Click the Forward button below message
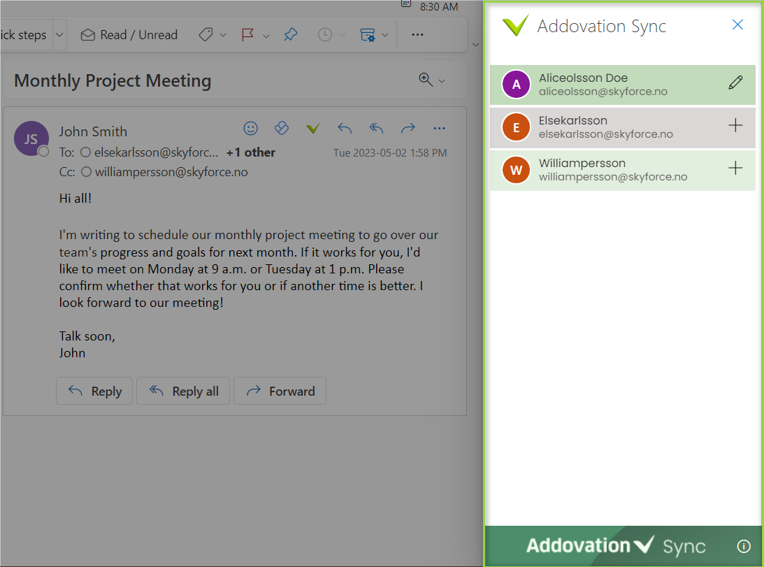The image size is (764, 567). (280, 391)
